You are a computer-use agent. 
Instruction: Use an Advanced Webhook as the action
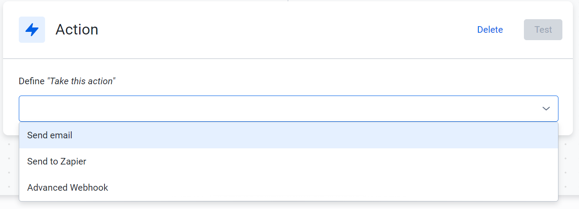289,188
